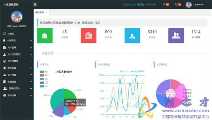Toggle B区车位 legend in parking chart
This screenshot has width=212, height=120.
187,93
